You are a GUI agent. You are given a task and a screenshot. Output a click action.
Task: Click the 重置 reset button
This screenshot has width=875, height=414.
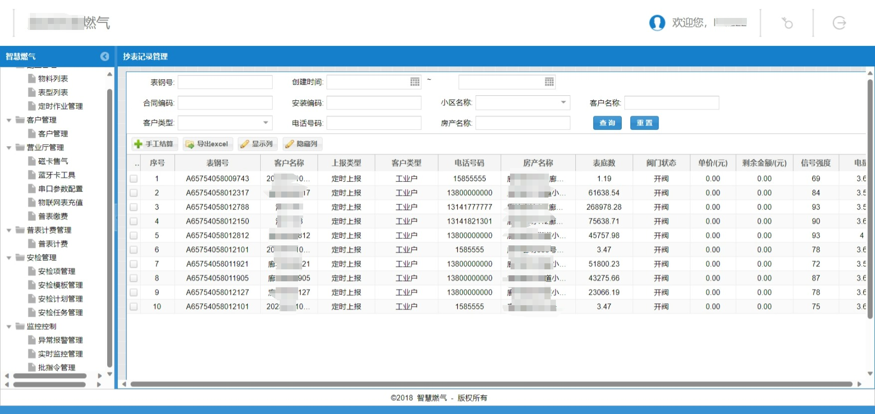pyautogui.click(x=644, y=123)
